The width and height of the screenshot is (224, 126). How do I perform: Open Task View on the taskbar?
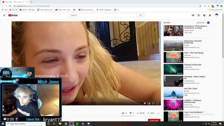[x=54, y=124]
